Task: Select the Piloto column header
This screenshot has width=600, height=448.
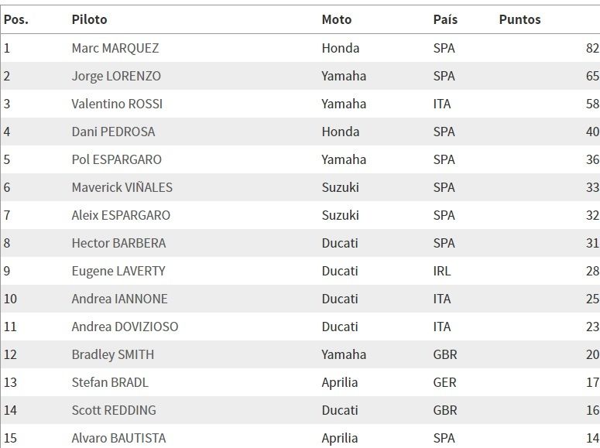Action: 89,19
